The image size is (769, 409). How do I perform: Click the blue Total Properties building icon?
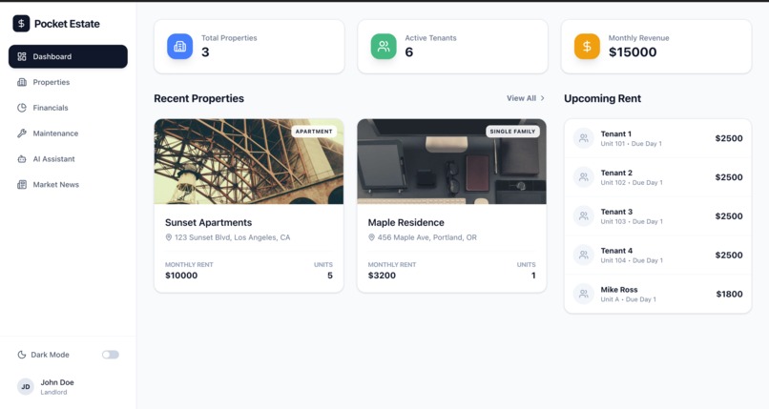(x=180, y=47)
